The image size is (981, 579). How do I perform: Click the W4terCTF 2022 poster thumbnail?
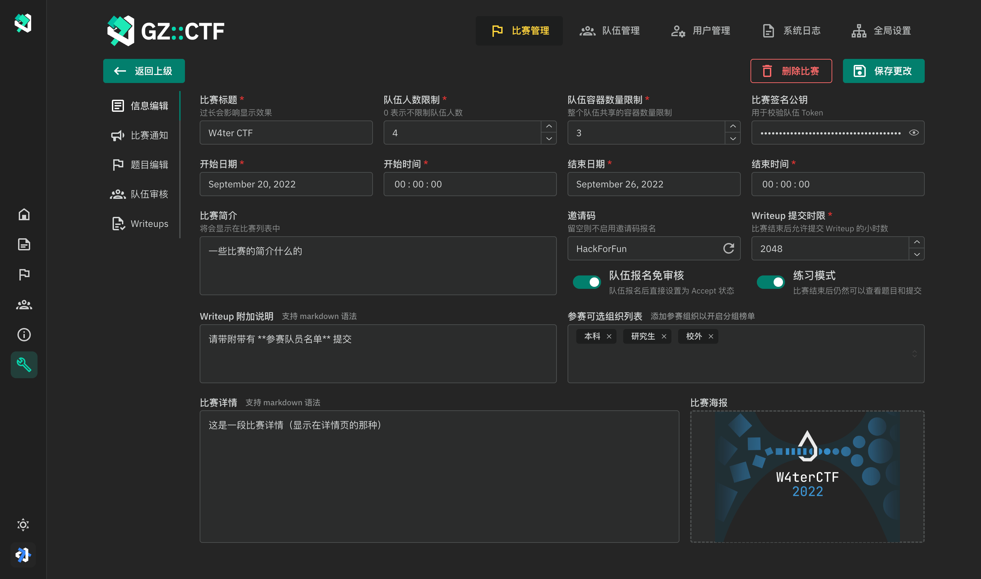coord(807,476)
